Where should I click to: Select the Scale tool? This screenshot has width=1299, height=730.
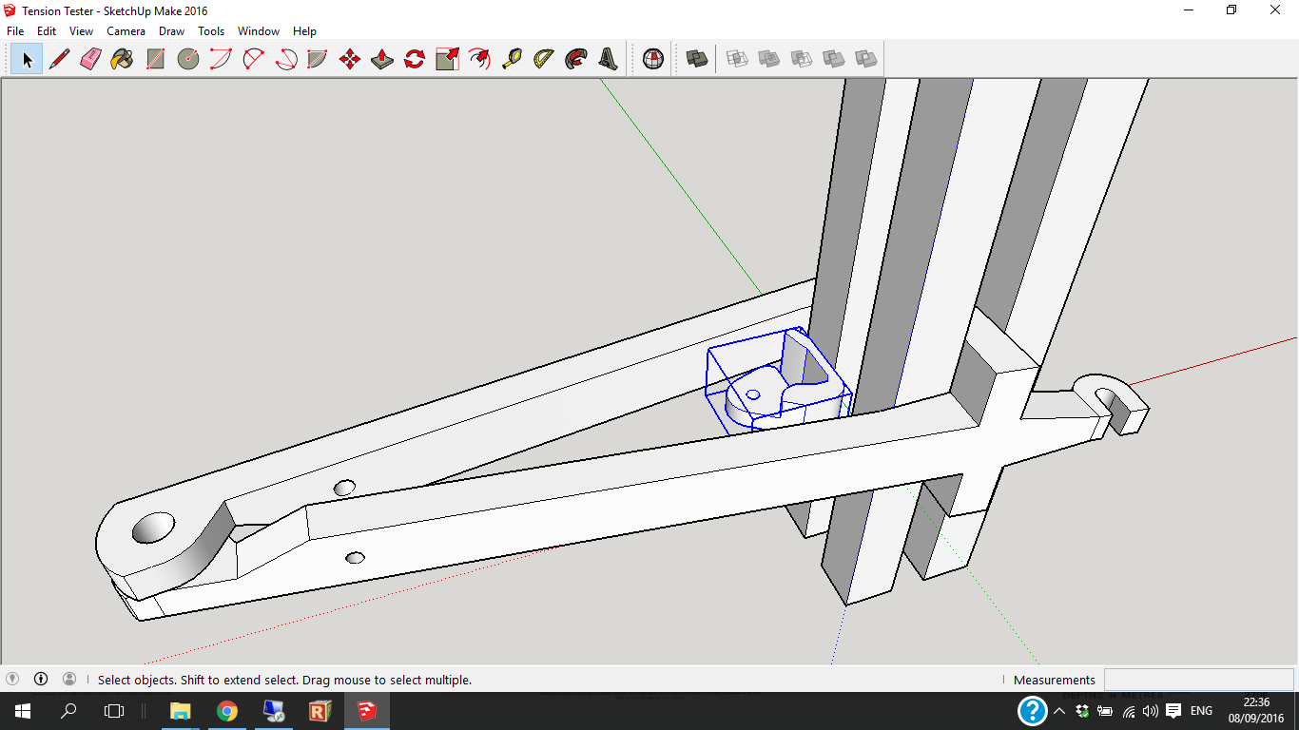pyautogui.click(x=447, y=59)
